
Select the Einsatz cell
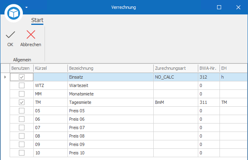110,77
